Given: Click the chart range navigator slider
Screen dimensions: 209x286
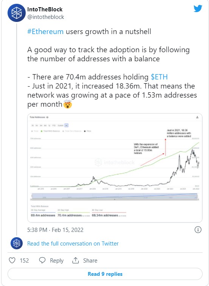Looking at the screenshot, I should 115,197.
